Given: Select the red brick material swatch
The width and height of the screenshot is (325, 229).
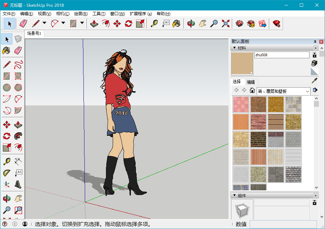Looking at the screenshot, I should pos(258,104).
